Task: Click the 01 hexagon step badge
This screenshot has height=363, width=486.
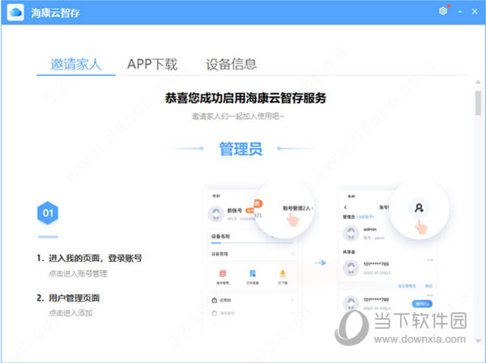Action: tap(48, 213)
